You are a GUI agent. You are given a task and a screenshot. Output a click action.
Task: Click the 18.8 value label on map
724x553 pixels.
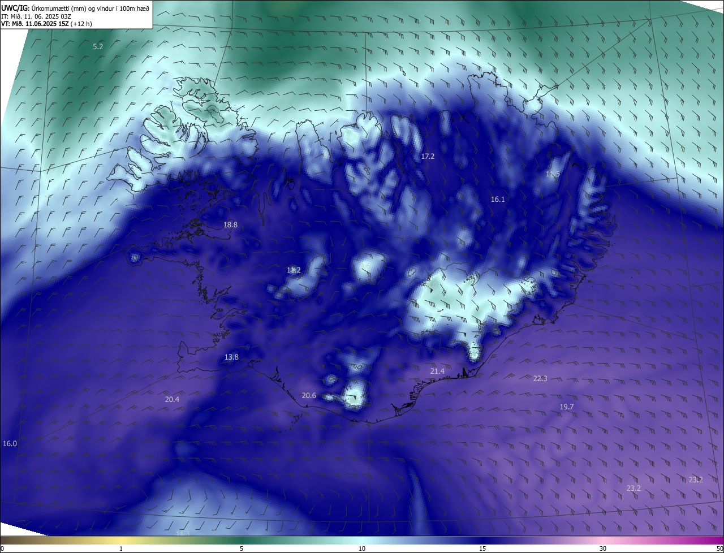coord(230,225)
